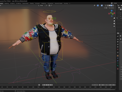Click the zoom magnifier navigation icon

(114, 18)
